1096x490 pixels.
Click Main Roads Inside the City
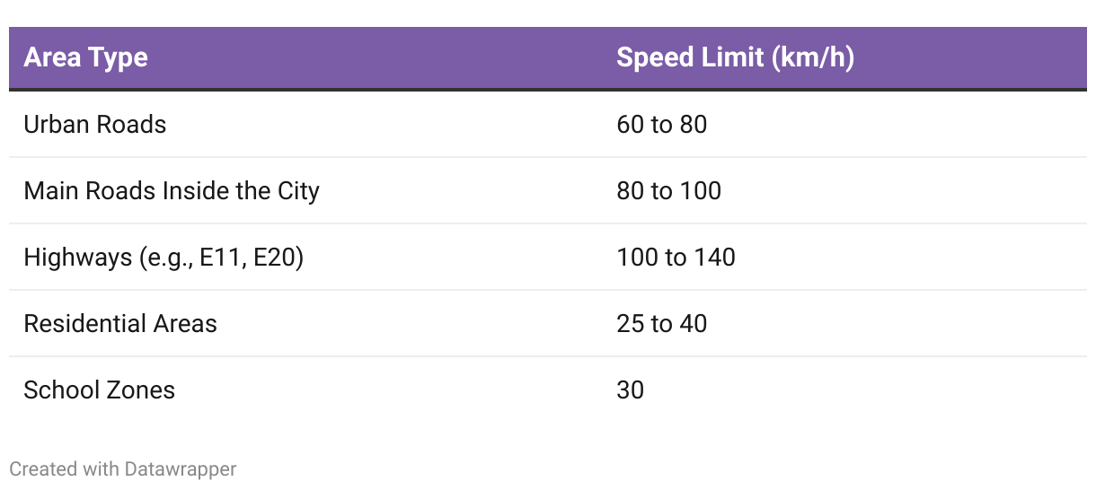[172, 191]
